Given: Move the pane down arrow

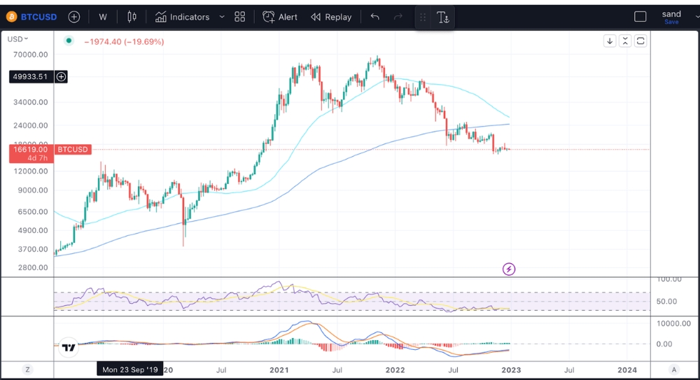Looking at the screenshot, I should (610, 41).
